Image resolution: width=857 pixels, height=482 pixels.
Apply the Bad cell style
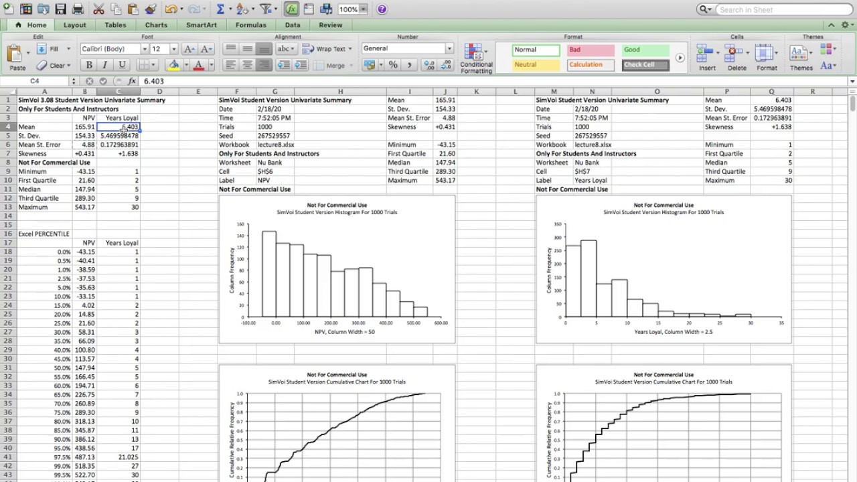[x=591, y=50]
